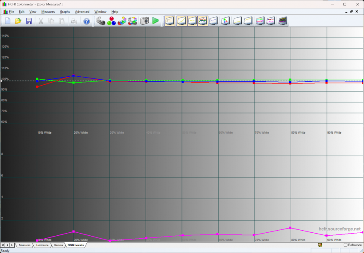Measure gray scale with gray spheres icon
Image resolution: width=364 pixels, height=253 pixels.
pos(101,21)
